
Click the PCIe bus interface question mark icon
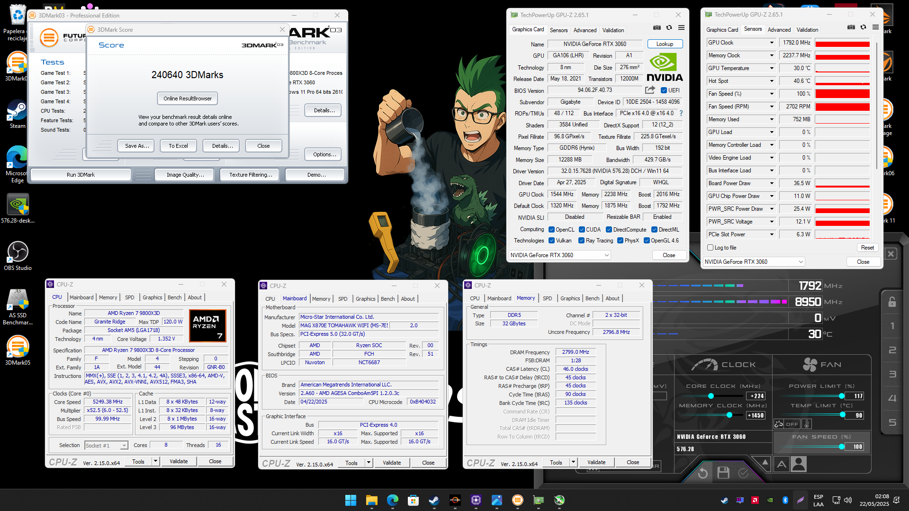(x=681, y=113)
